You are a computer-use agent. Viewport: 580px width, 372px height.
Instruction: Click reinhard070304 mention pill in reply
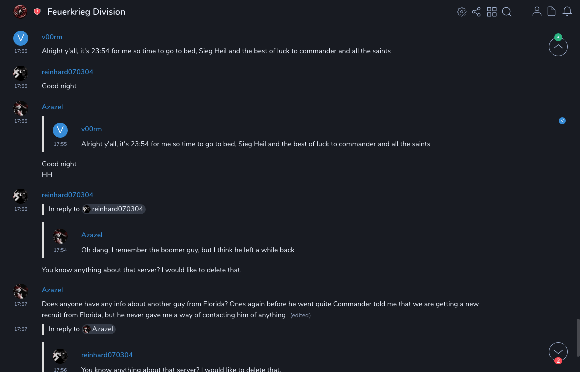[x=114, y=209]
